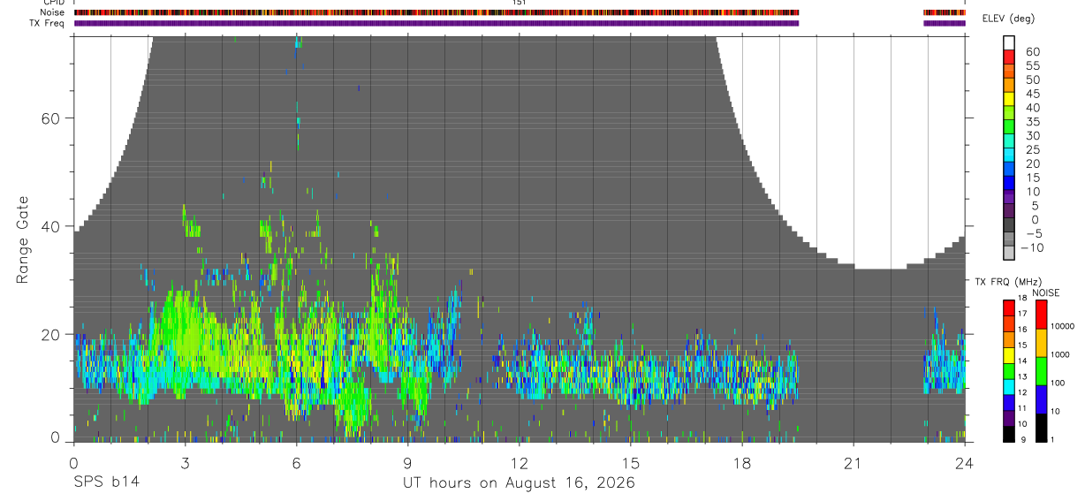Click the green 100 noise legend block

tap(1041, 371)
